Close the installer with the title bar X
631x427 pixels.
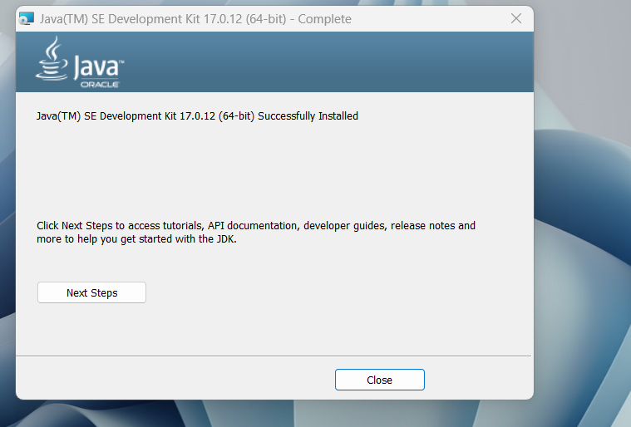pos(516,18)
